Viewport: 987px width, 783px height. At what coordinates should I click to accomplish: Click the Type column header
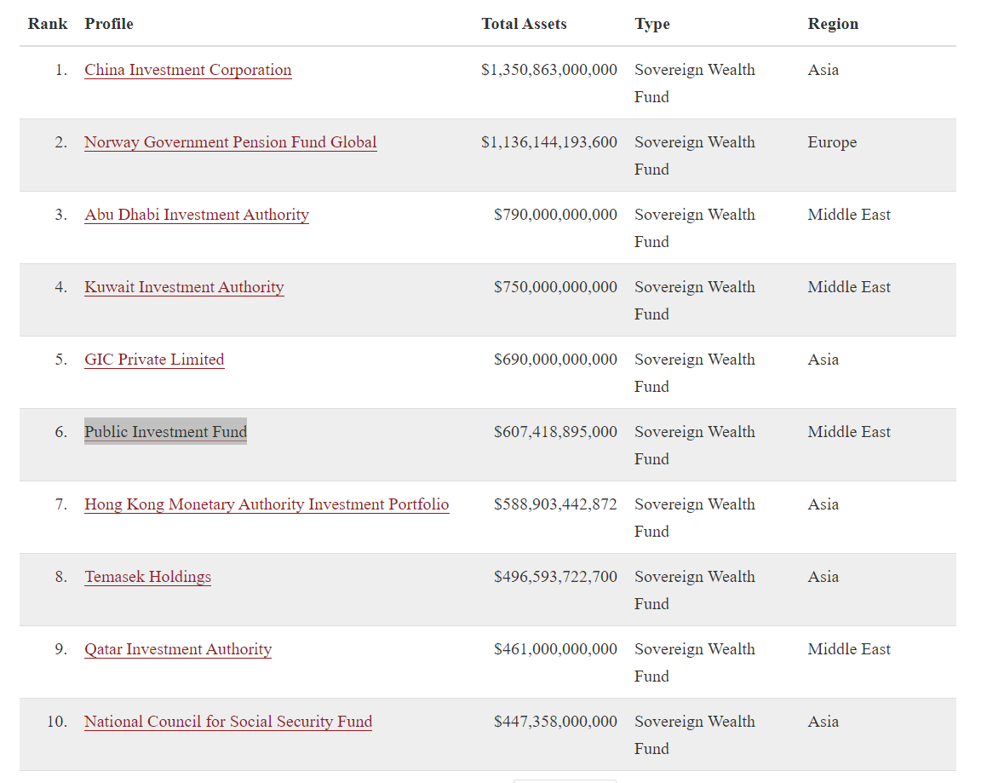tap(652, 24)
